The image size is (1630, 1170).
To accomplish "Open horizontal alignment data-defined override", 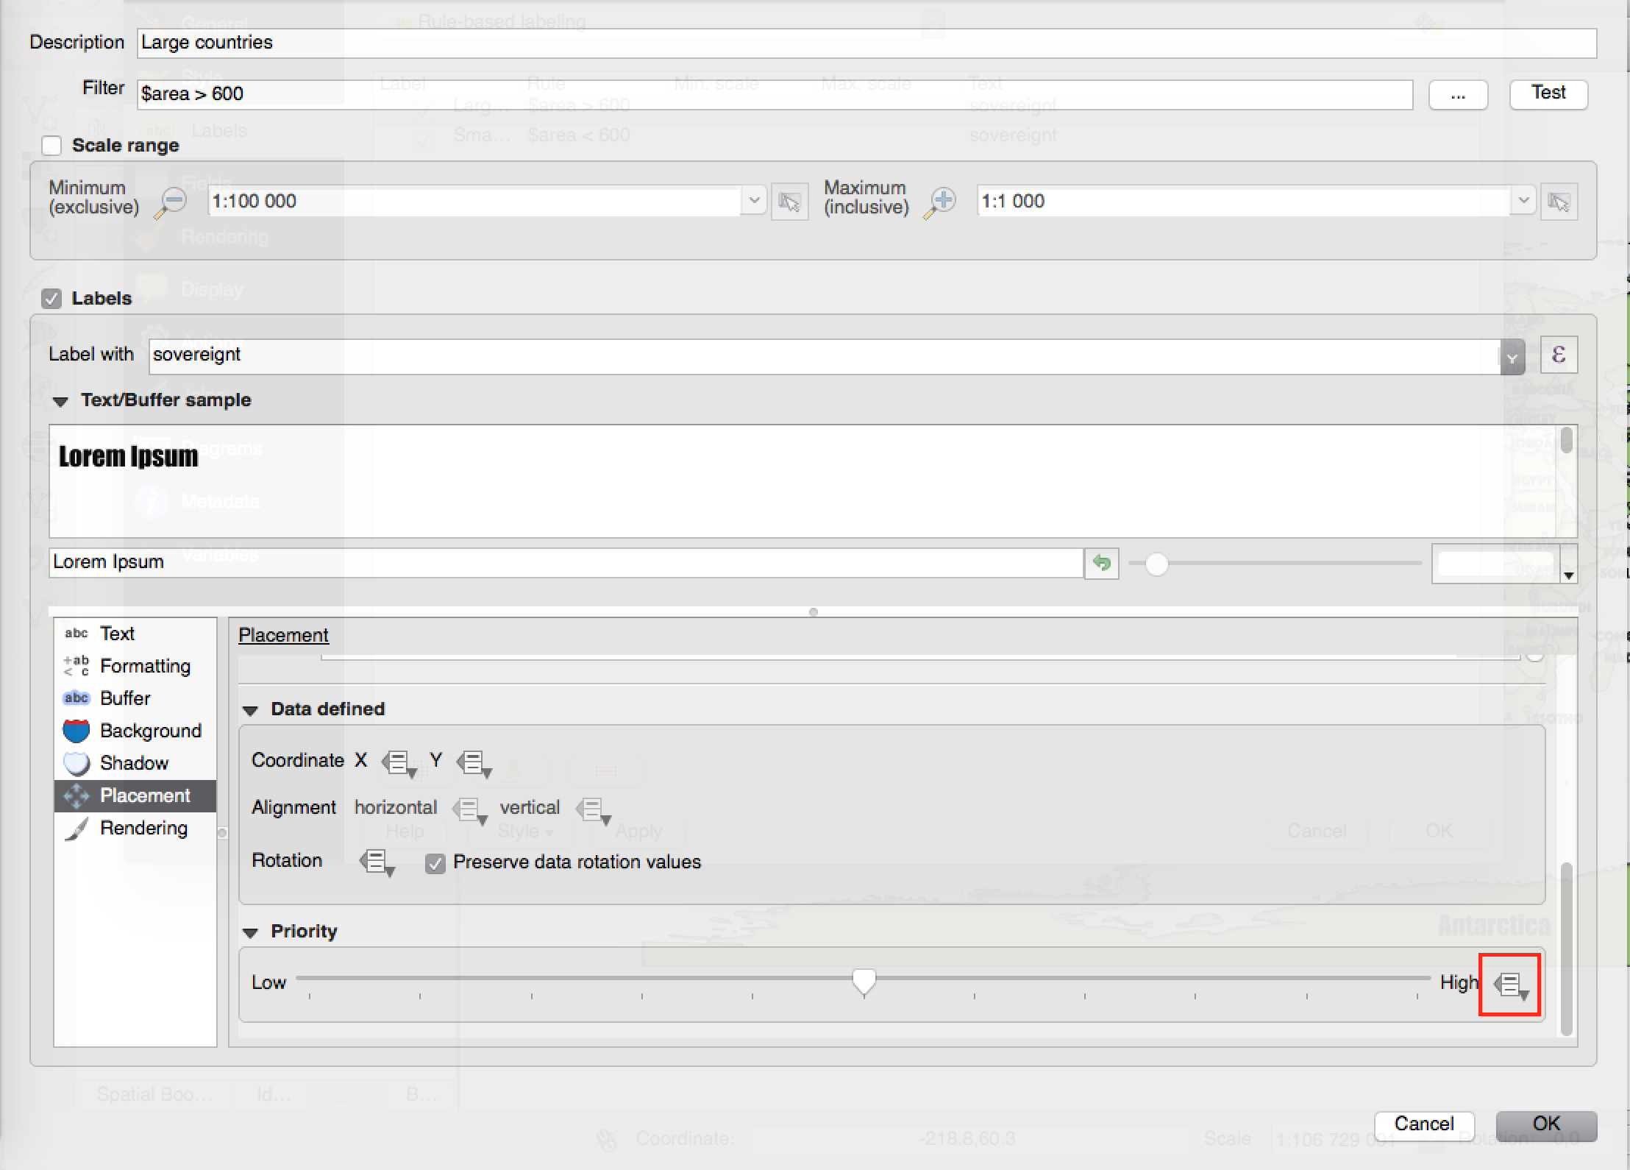I will [x=469, y=809].
